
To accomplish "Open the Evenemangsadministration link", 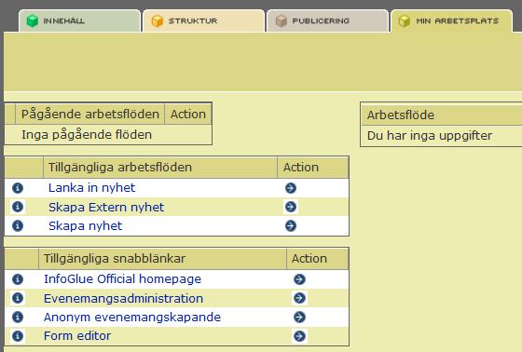I will coord(123,298).
